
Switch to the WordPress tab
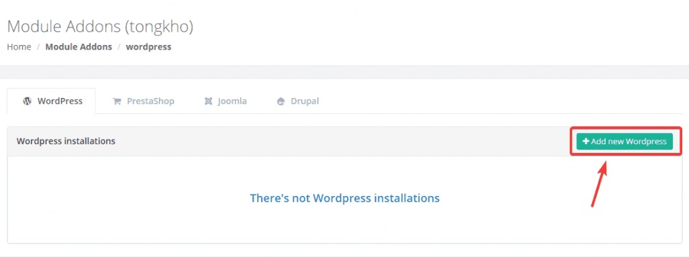pos(51,101)
